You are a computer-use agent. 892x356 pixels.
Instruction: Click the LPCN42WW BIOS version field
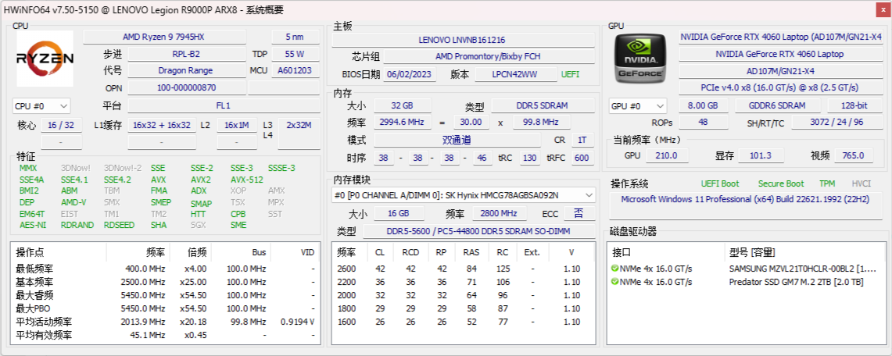(516, 74)
